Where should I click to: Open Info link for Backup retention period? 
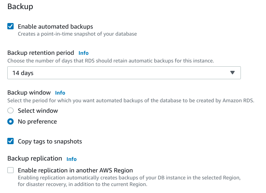click(x=83, y=53)
